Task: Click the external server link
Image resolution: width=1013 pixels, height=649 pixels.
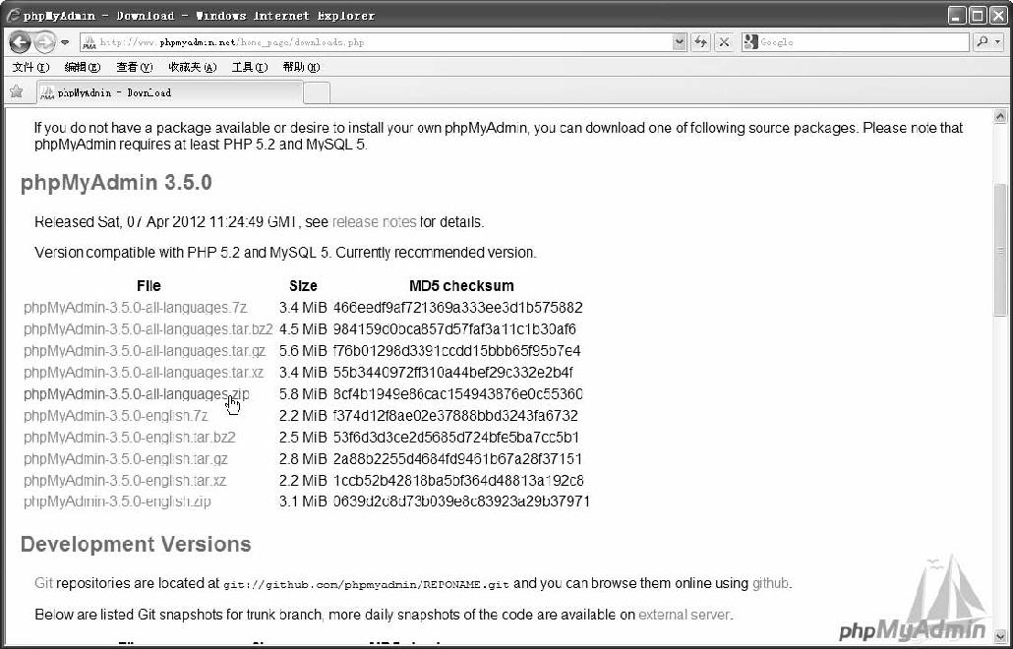Action: pyautogui.click(x=684, y=615)
